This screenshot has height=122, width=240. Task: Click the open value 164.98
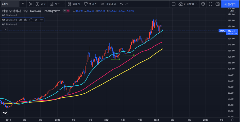(79, 11)
